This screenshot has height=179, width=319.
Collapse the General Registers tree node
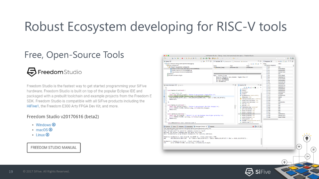click(264, 65)
